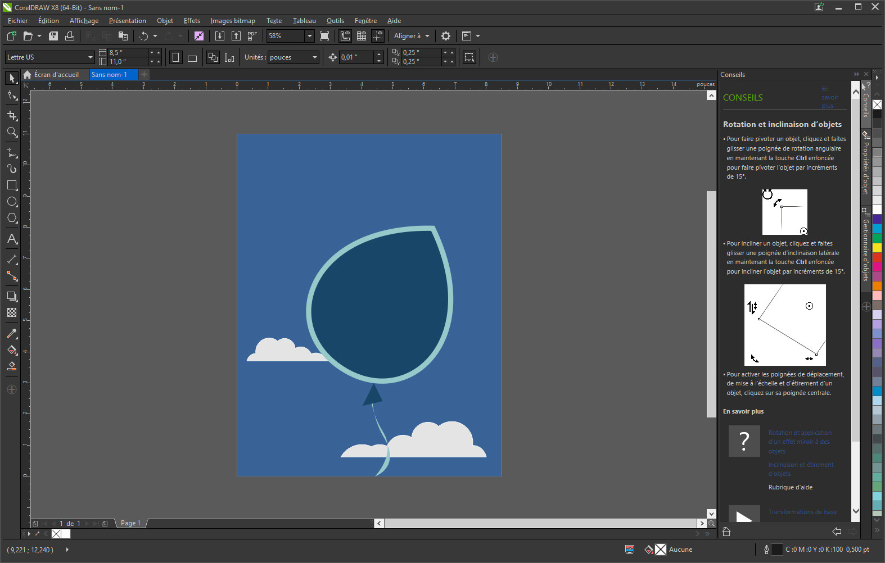Open the zoom level 58% dropdown

309,36
